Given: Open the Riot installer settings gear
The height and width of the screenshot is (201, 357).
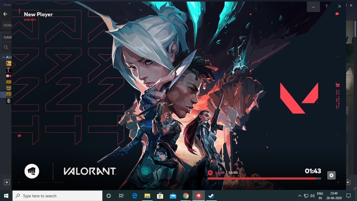Looking at the screenshot, I should (331, 175).
